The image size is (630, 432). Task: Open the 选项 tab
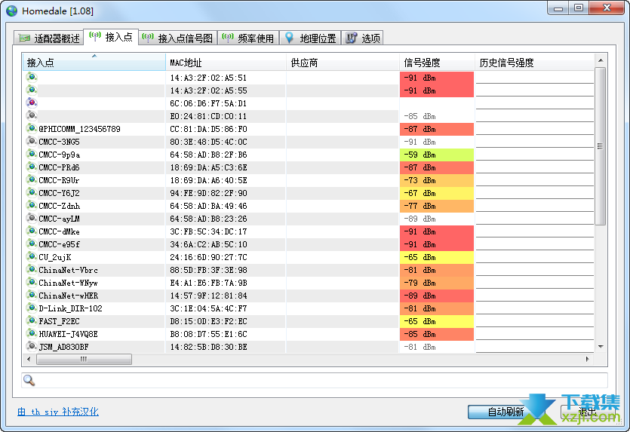pyautogui.click(x=363, y=38)
